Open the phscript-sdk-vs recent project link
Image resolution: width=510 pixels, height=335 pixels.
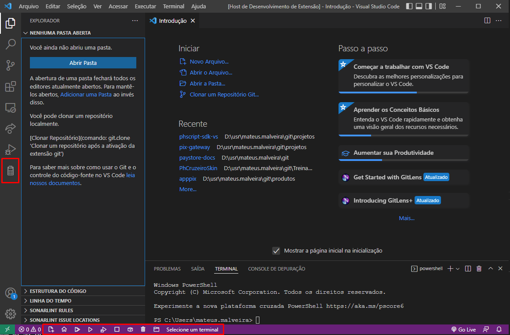click(199, 136)
